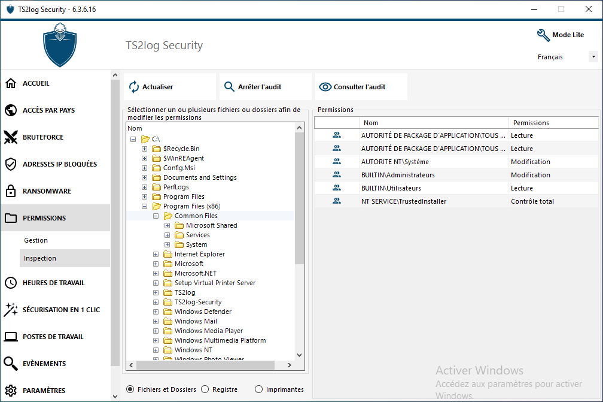
Task: Expand the TS2log folder node
Action: point(156,292)
